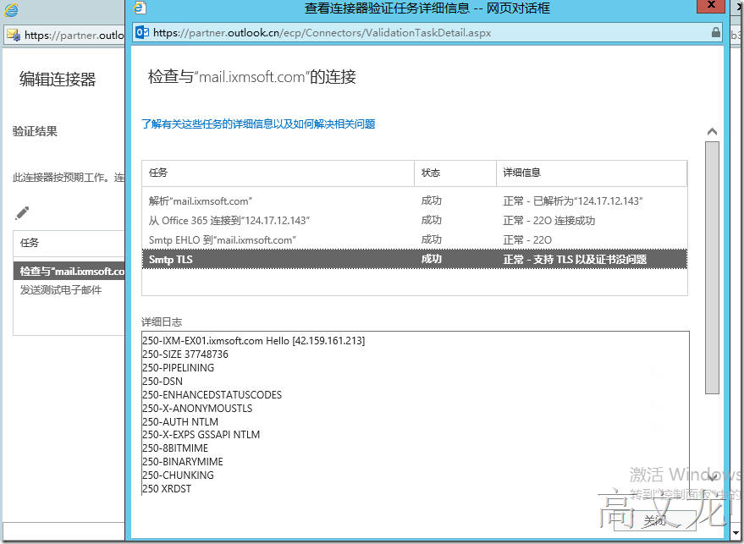Click log line 250-X-ANONYMOUSTLS
744x544 pixels.
(197, 409)
